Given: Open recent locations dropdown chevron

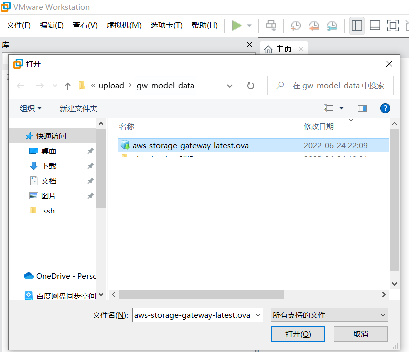Looking at the screenshot, I should tap(55, 86).
